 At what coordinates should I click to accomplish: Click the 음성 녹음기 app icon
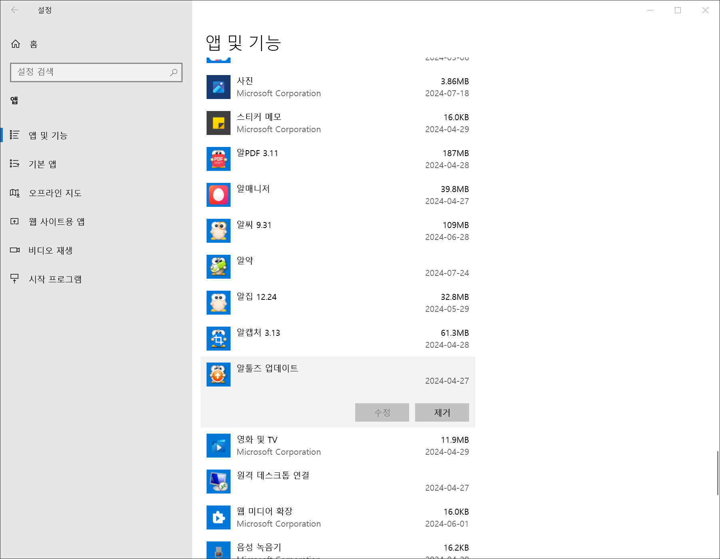pos(219,550)
